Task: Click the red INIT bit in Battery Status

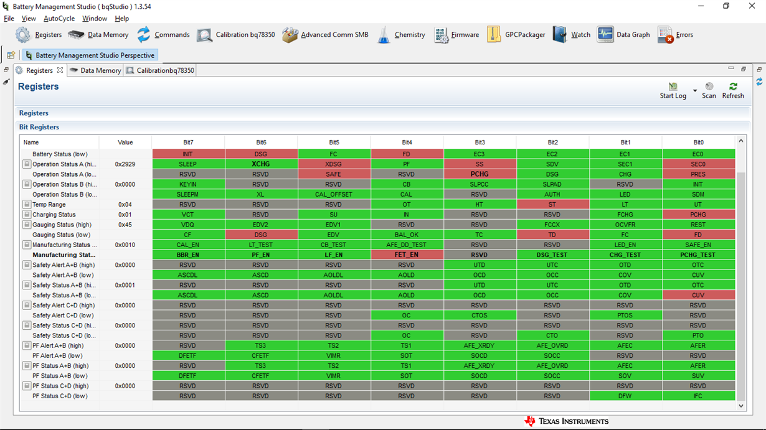Action: tap(187, 154)
